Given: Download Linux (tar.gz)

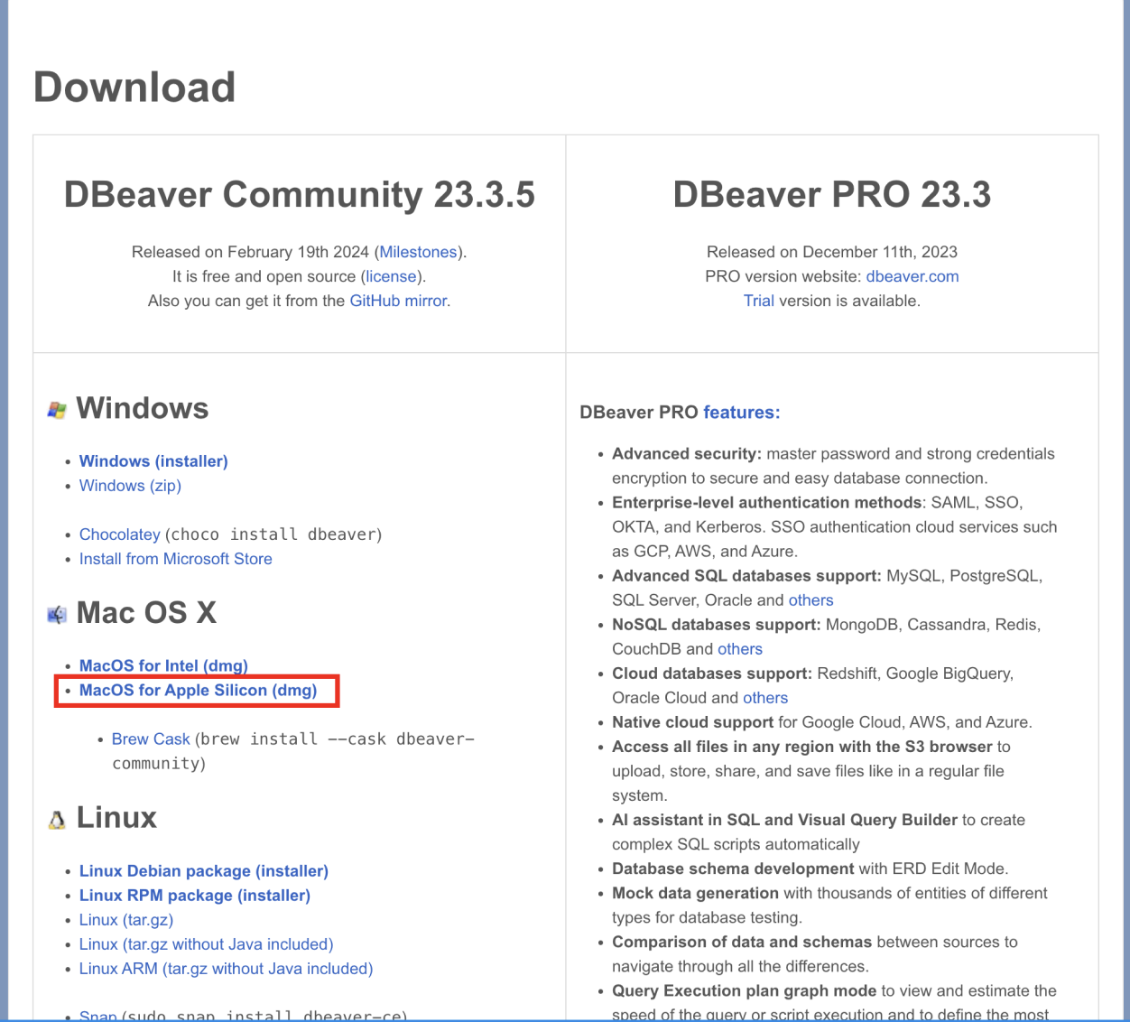Looking at the screenshot, I should click(x=126, y=920).
